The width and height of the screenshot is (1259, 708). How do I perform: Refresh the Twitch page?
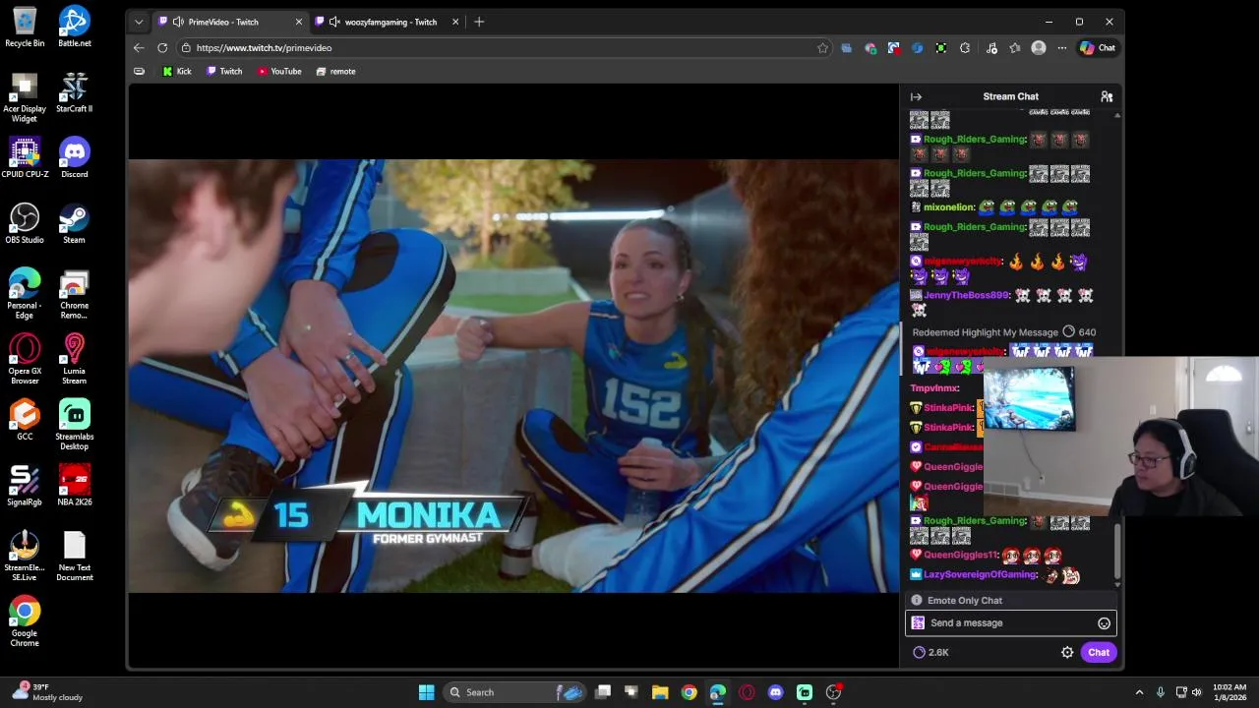click(x=162, y=48)
